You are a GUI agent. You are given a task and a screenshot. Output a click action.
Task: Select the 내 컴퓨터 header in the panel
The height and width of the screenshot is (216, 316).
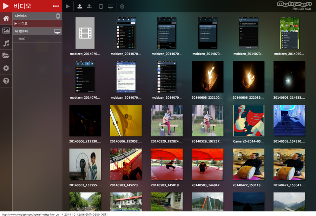[37, 32]
